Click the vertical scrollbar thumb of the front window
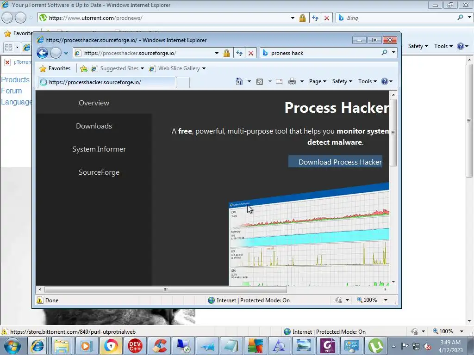 click(393, 133)
